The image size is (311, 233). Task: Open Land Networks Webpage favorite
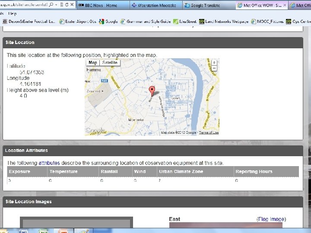[x=224, y=22]
